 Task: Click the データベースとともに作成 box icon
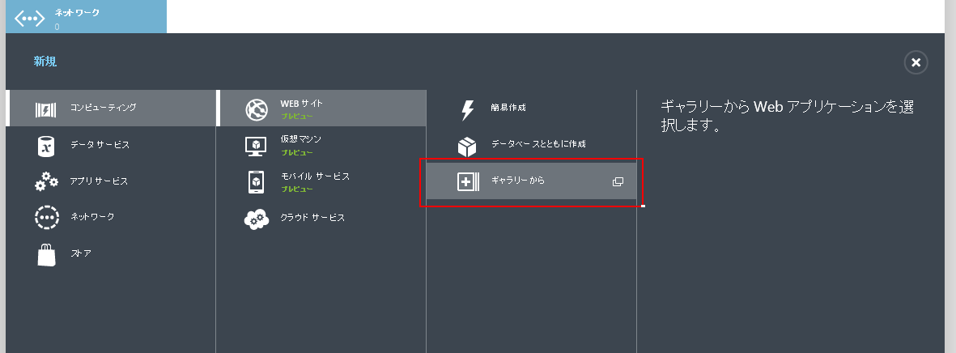pyautogui.click(x=467, y=147)
